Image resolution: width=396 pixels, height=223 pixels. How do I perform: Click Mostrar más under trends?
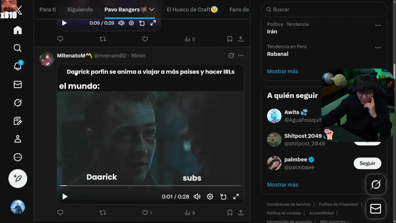pyautogui.click(x=282, y=71)
